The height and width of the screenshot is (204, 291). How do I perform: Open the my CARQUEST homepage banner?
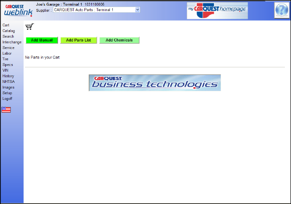coord(217,11)
